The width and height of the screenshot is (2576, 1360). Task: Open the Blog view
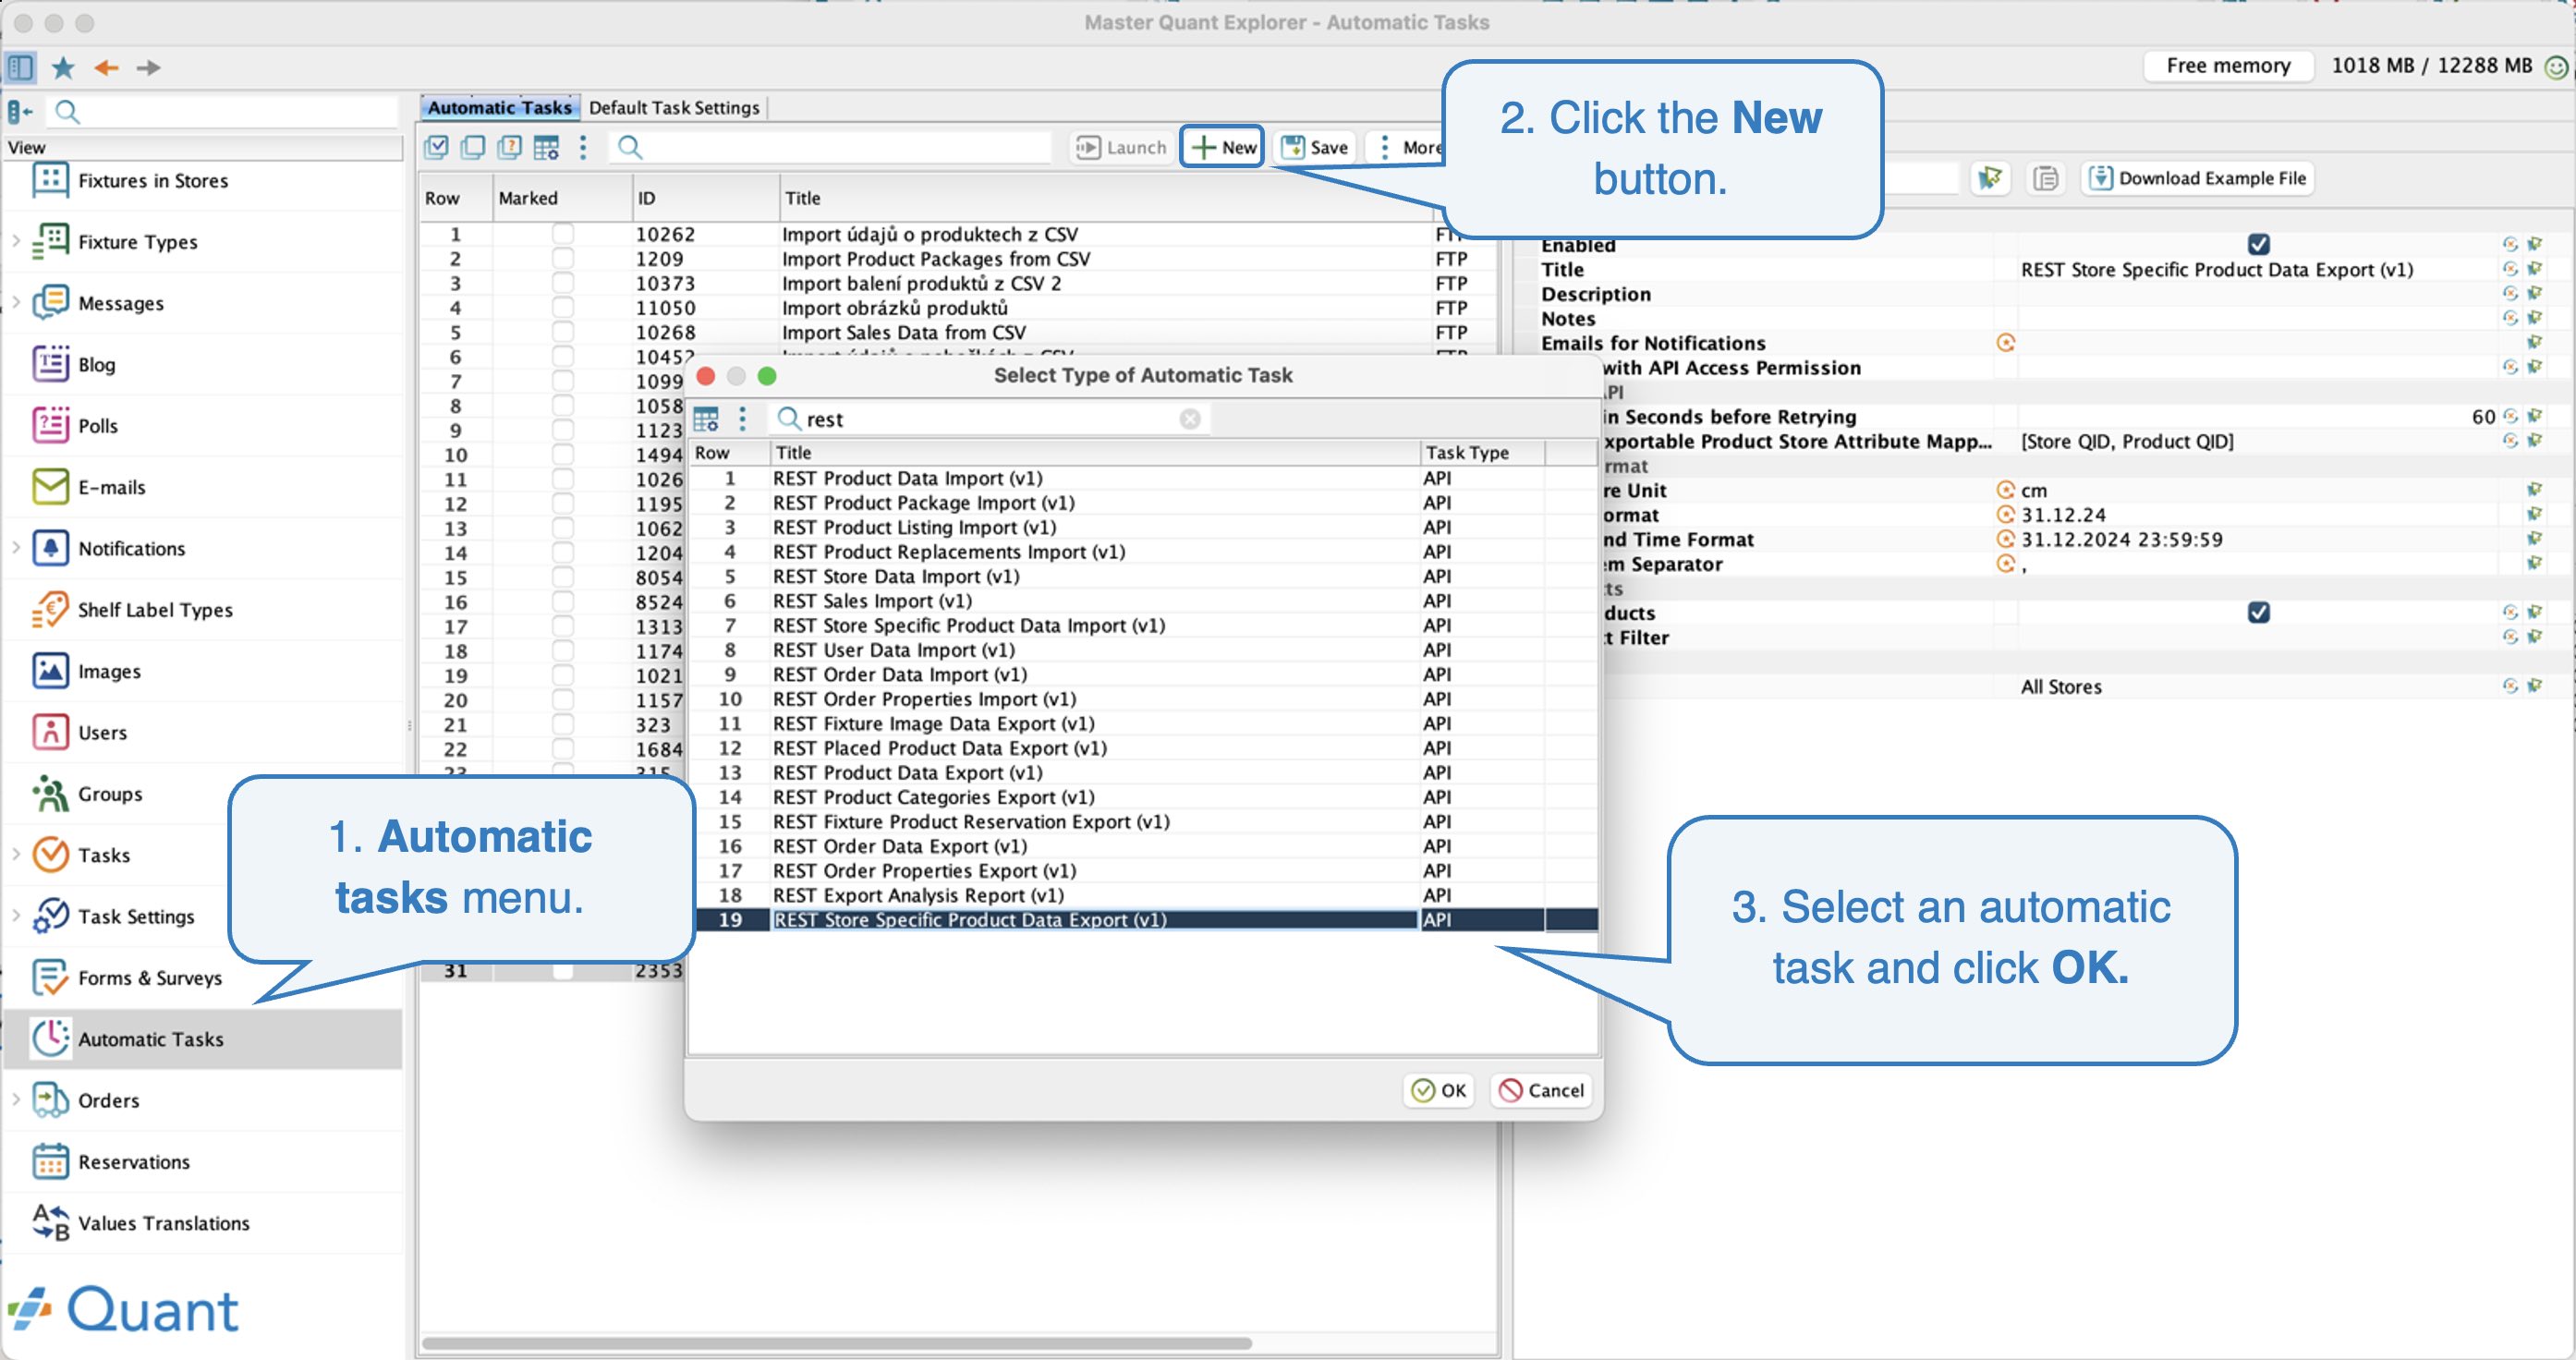click(x=97, y=365)
